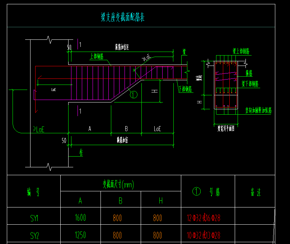Click the value 1250 in SY2 row

[80, 235]
